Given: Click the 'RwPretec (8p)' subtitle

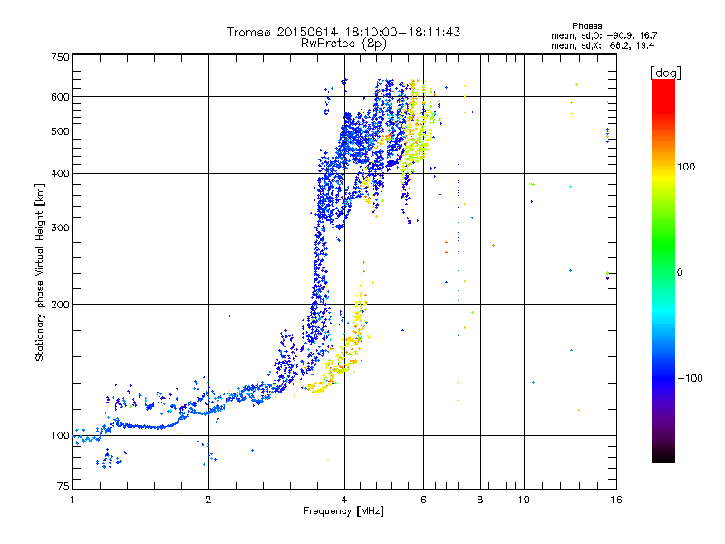Looking at the screenshot, I should click(x=343, y=44).
